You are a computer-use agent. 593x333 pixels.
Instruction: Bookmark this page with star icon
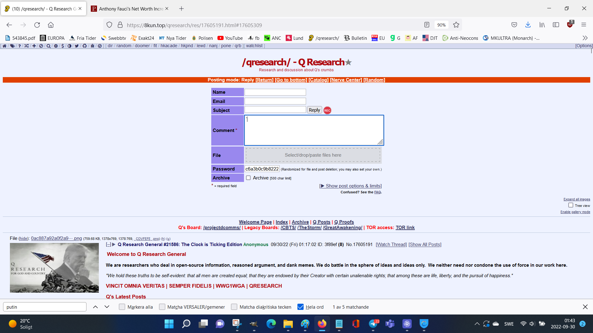[x=456, y=25]
